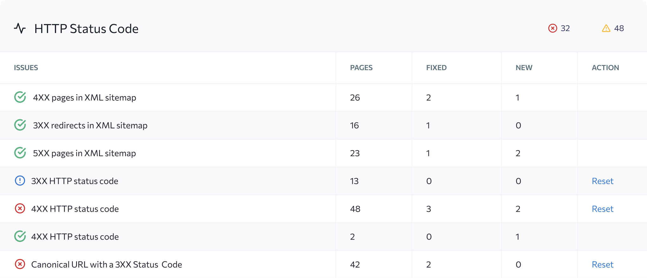Click red error icon beside Canonical URL row
The image size is (647, 278).
(20, 264)
